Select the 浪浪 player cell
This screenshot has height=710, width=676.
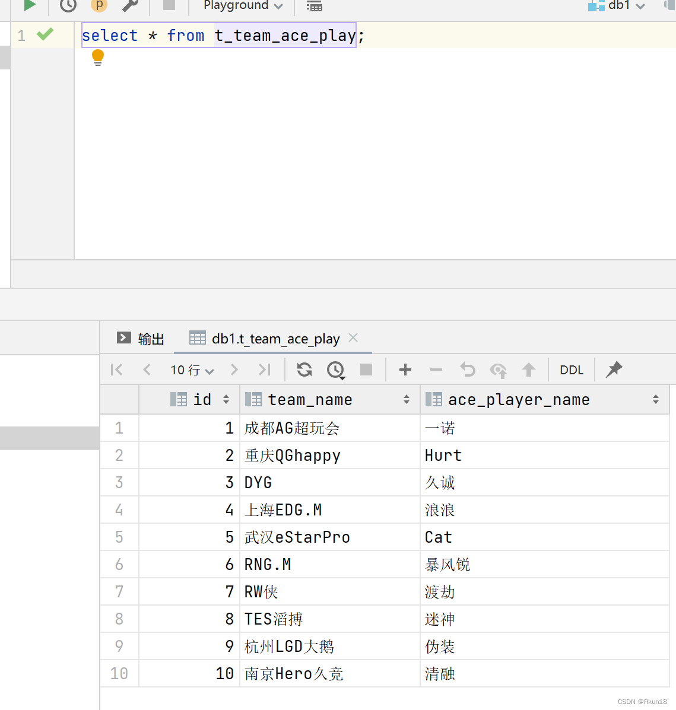tap(545, 510)
